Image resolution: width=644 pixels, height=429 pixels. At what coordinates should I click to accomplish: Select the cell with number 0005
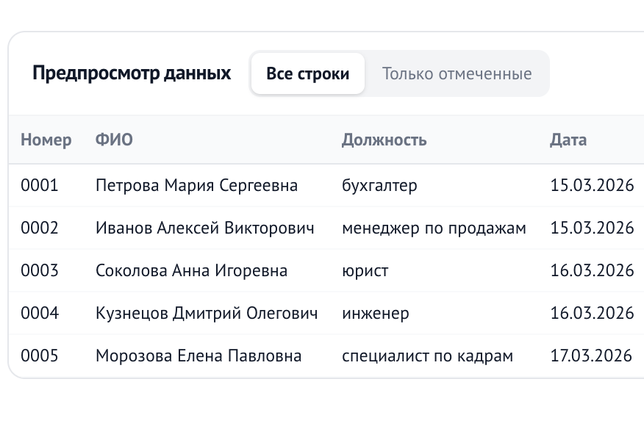click(40, 356)
